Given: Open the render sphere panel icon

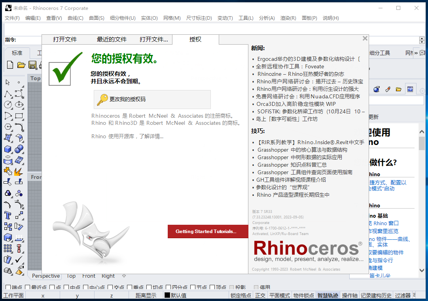Looking at the screenshot, I should 377,89.
